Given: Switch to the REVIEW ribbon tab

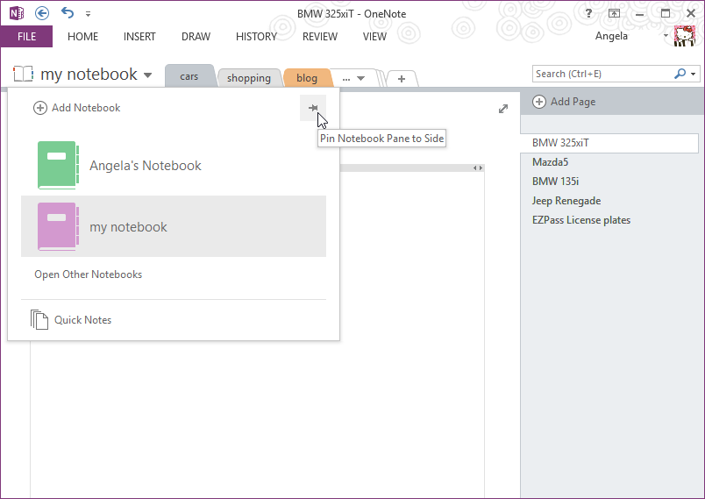Looking at the screenshot, I should click(320, 37).
